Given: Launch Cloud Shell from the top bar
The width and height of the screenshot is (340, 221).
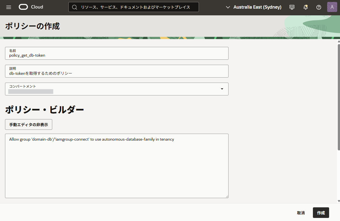Looking at the screenshot, I should click(292, 7).
